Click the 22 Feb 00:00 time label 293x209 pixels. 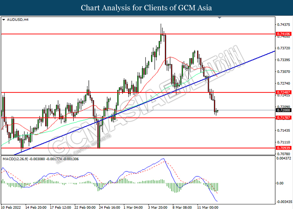(85, 207)
